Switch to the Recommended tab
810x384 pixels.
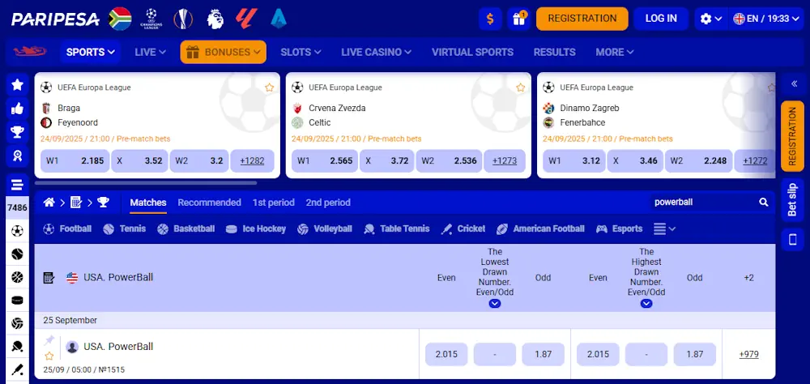coord(209,203)
